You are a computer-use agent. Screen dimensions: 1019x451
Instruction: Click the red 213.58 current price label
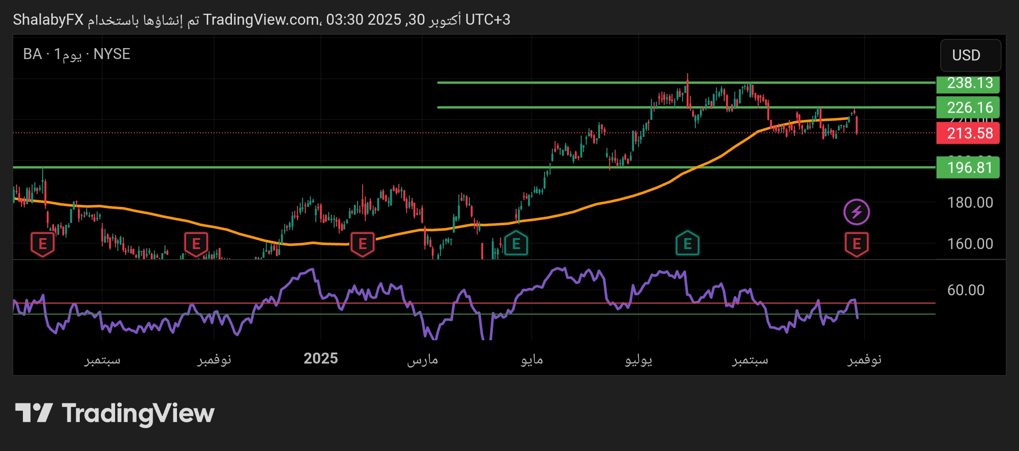point(968,133)
